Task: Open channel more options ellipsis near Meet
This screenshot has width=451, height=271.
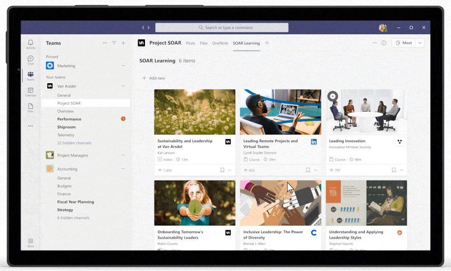Action: click(375, 43)
